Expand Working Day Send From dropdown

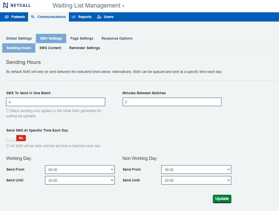[x=80, y=170]
